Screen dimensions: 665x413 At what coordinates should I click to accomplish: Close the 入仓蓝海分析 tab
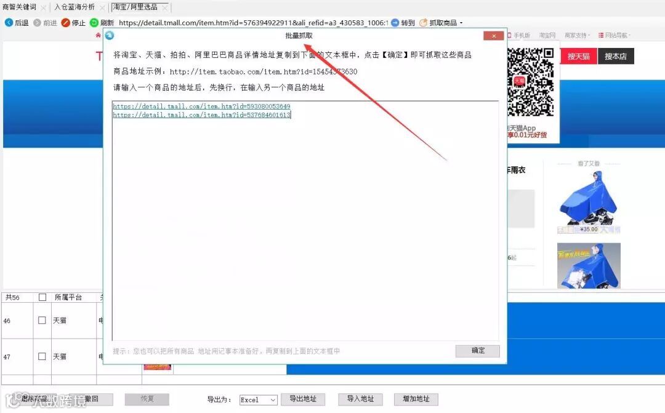(x=103, y=7)
